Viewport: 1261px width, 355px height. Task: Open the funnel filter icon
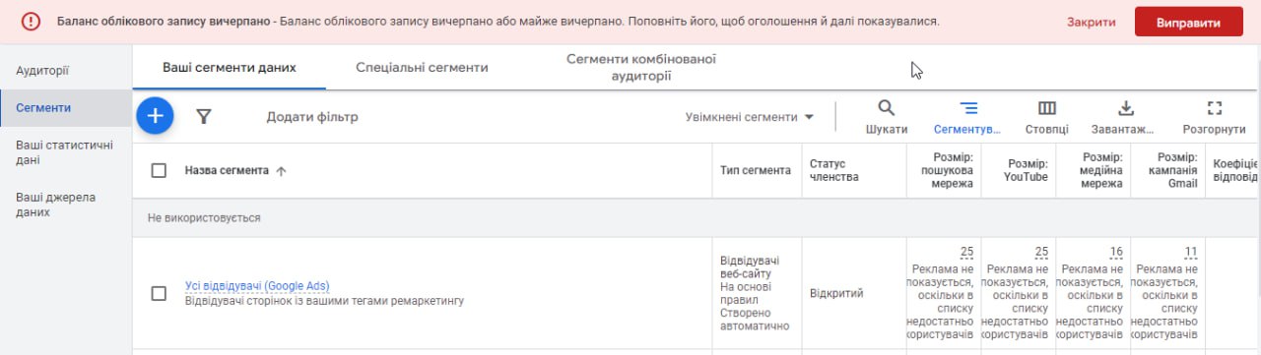pos(204,117)
